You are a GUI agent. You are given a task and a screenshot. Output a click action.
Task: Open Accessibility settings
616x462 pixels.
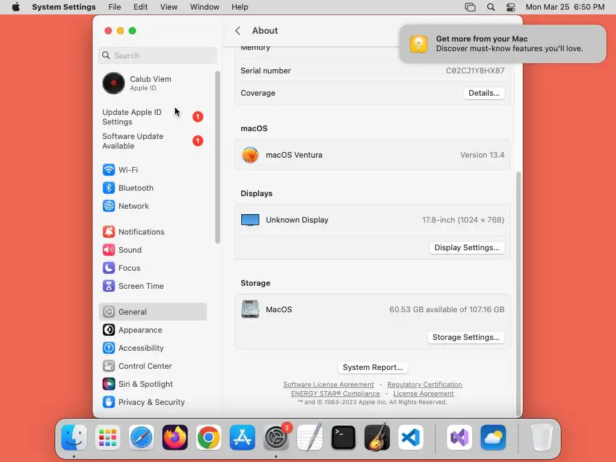click(152, 348)
